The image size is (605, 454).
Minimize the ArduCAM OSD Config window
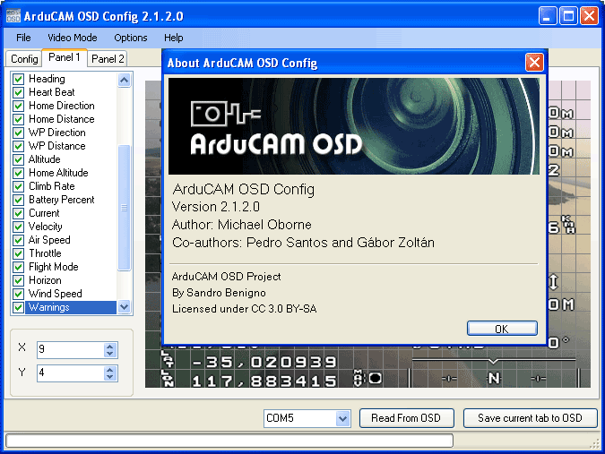pyautogui.click(x=548, y=16)
